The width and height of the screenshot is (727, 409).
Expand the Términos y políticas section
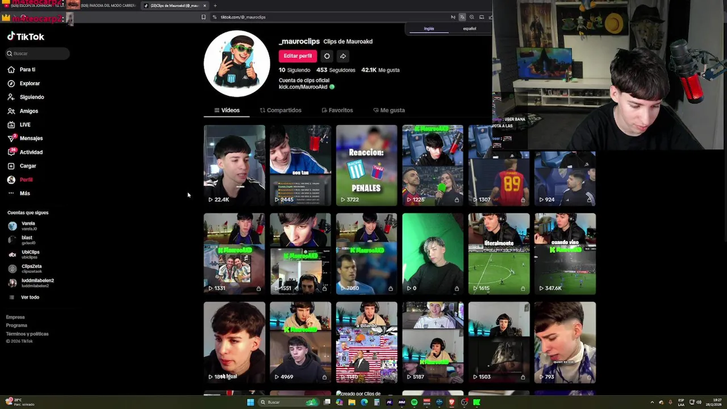[x=27, y=334]
